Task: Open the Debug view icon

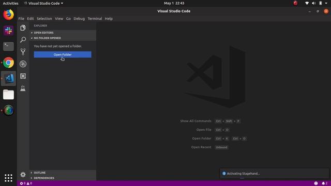Action: (23, 64)
